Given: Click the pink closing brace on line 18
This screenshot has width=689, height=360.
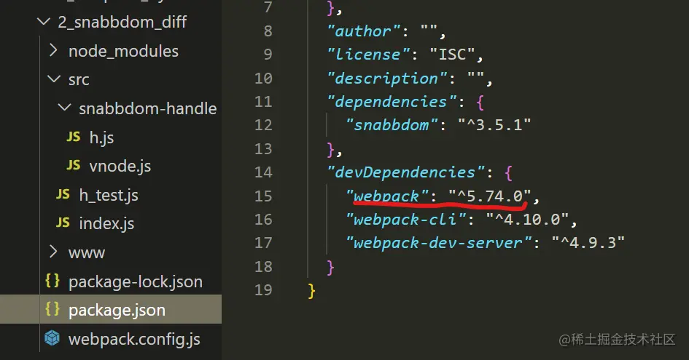Looking at the screenshot, I should [x=330, y=267].
